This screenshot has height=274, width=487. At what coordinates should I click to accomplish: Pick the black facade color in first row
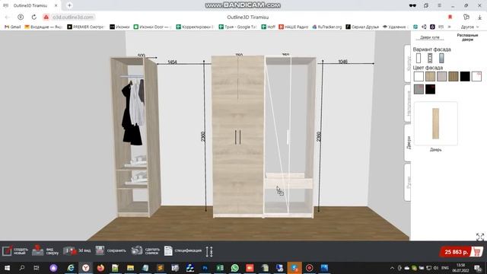(465, 76)
